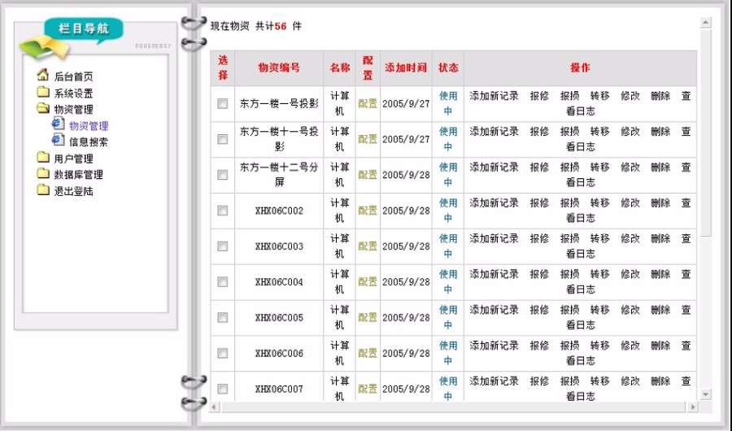Click 修改 in the XHX06C003 row

pos(630,238)
